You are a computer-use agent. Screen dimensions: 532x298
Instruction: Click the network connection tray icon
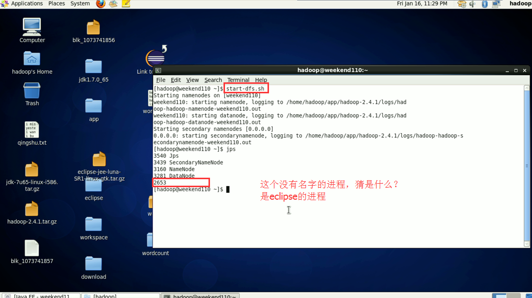pyautogui.click(x=496, y=3)
